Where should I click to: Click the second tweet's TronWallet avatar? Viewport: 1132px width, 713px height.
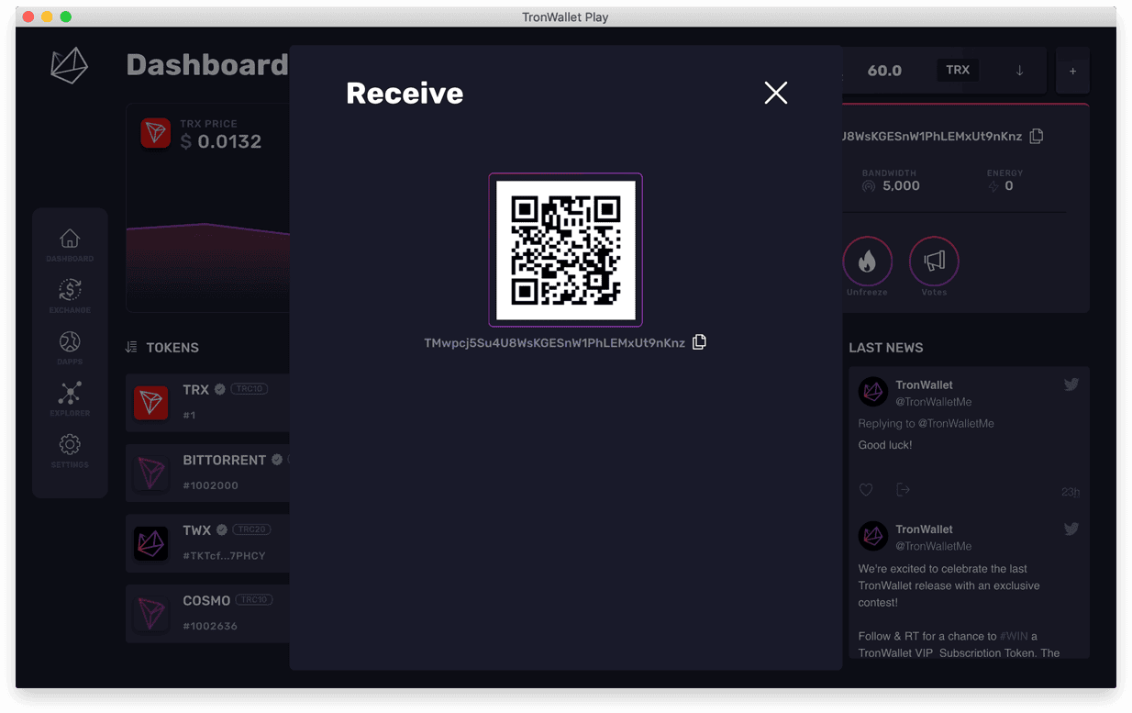(873, 536)
